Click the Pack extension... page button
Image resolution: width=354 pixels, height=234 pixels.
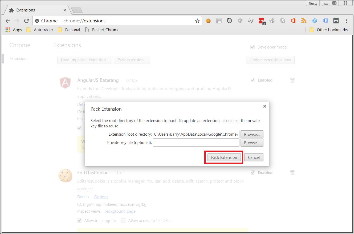click(x=132, y=60)
